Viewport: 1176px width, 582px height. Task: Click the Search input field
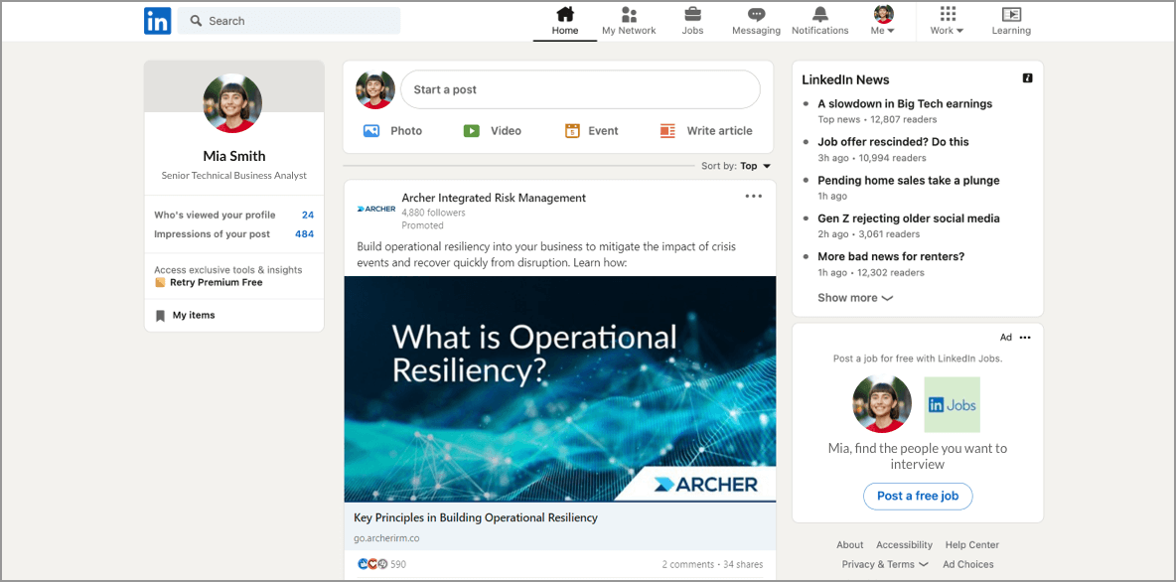[x=289, y=21]
